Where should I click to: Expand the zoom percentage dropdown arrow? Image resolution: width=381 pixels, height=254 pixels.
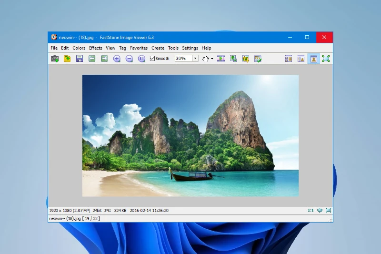point(195,58)
